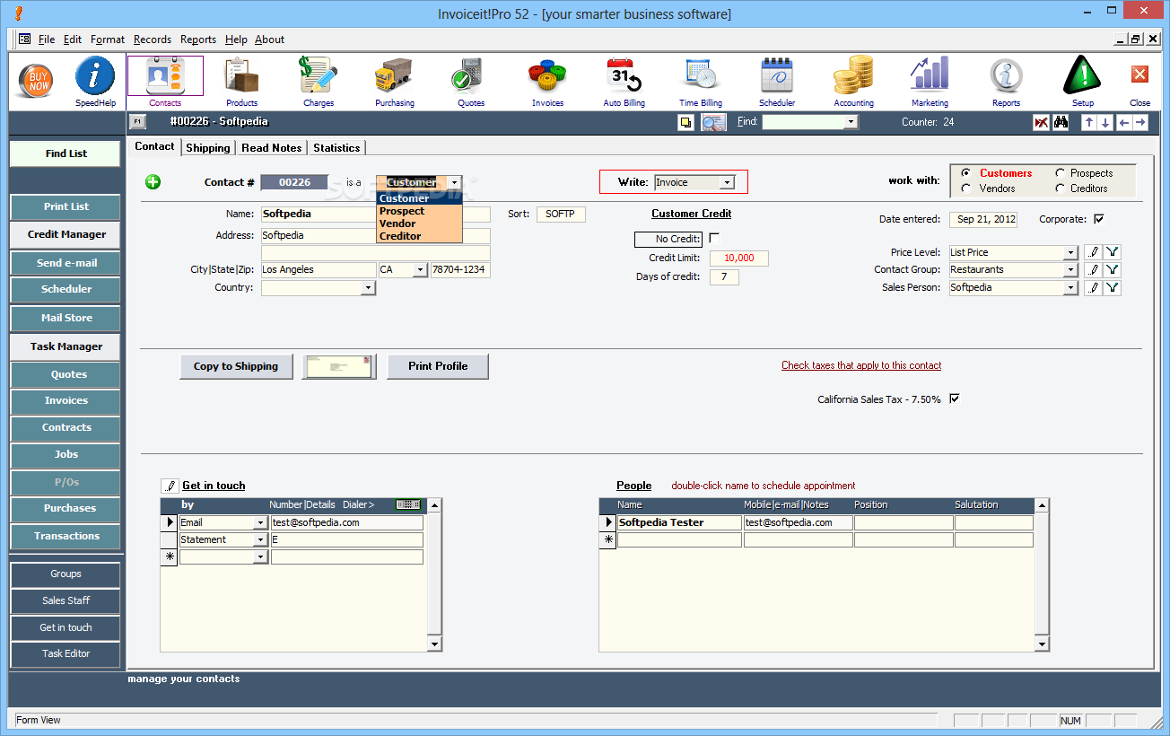Click the Dialer keypad icon

(407, 504)
